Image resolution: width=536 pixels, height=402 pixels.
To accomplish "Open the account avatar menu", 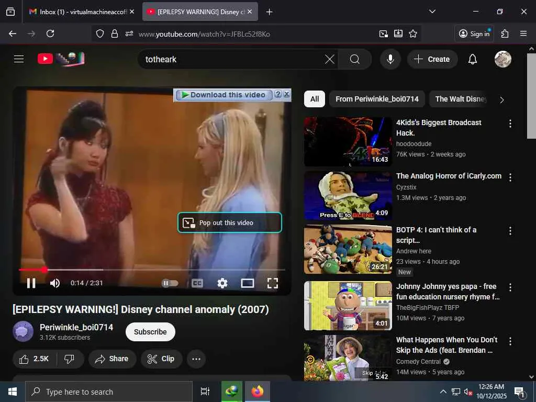I will [502, 59].
